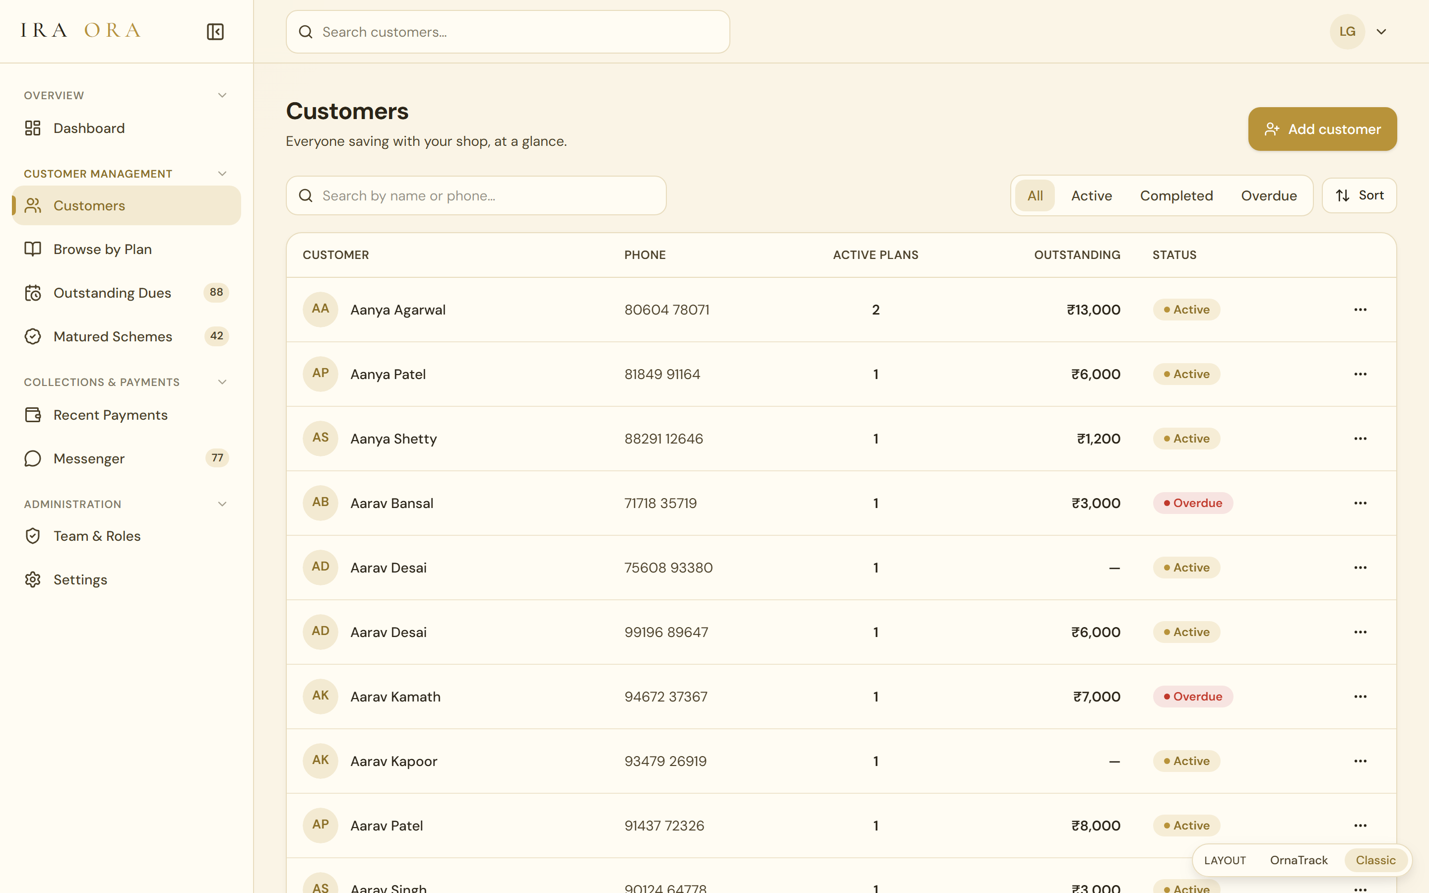Focus the Search customers field
Viewport: 1429px width, 893px height.
click(x=508, y=32)
